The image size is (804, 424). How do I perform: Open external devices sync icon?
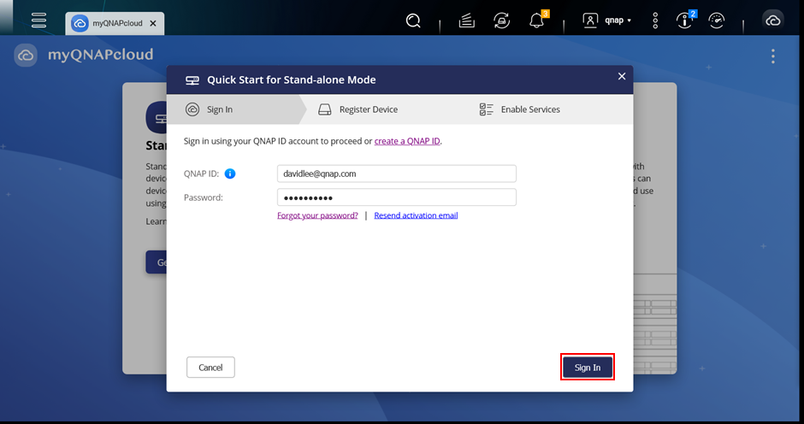click(501, 21)
